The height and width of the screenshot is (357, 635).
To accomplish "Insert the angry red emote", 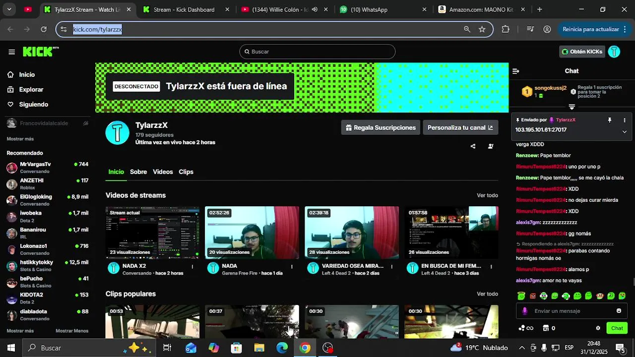I will pos(533,296).
